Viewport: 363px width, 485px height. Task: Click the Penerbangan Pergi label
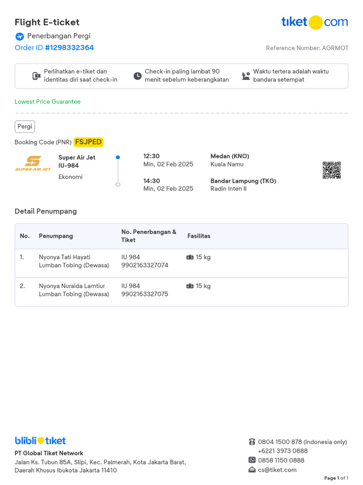coord(59,36)
